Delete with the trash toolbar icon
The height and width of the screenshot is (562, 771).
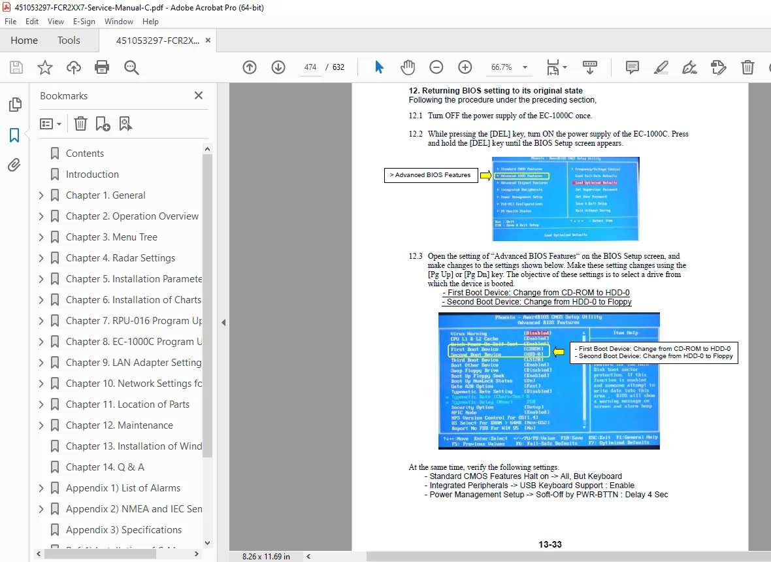(x=747, y=67)
